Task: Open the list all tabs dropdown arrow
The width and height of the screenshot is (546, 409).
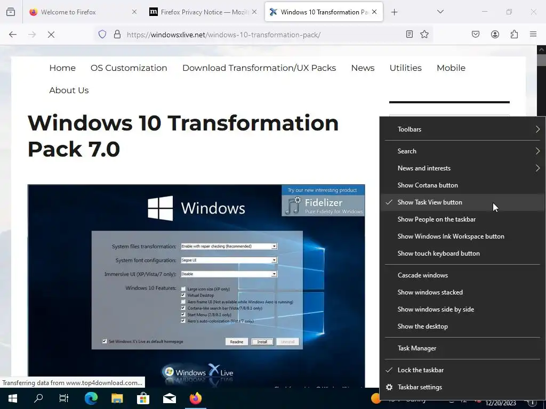Action: pos(440,12)
